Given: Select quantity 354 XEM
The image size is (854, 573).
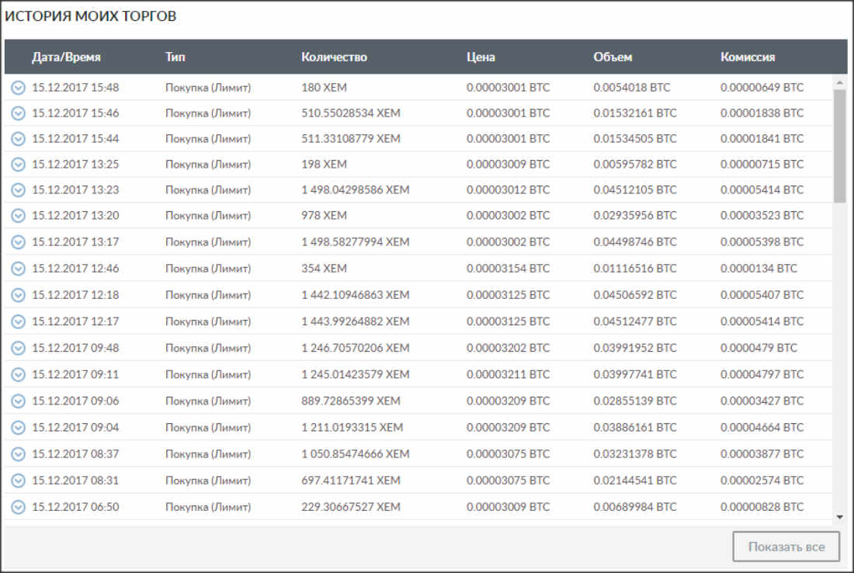Looking at the screenshot, I should [x=324, y=269].
